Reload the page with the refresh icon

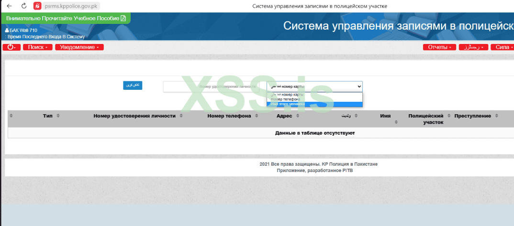24,6
